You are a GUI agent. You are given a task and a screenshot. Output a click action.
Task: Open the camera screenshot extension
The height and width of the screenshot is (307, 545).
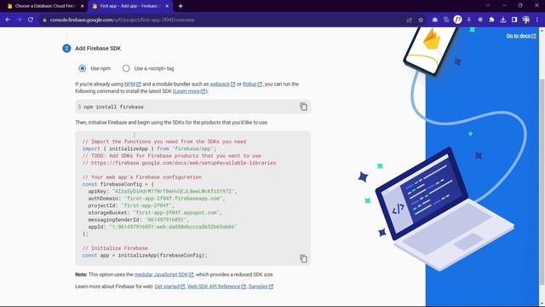(435, 20)
